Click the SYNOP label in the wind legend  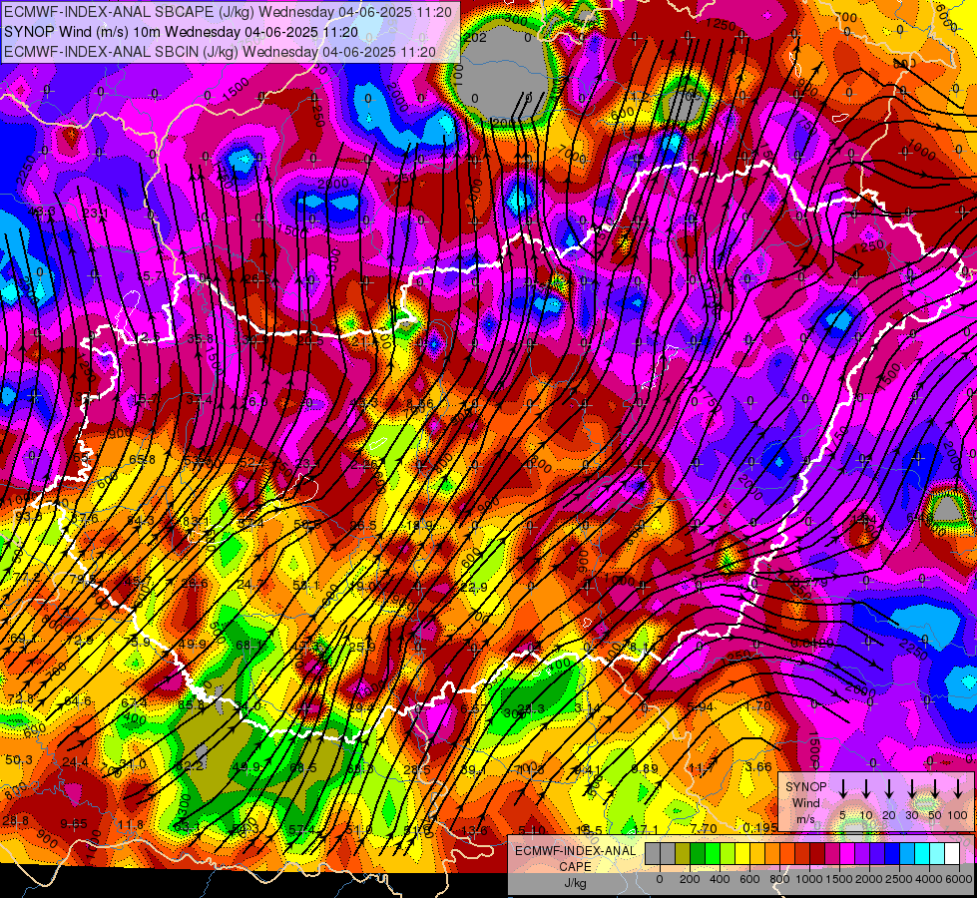coord(806,787)
